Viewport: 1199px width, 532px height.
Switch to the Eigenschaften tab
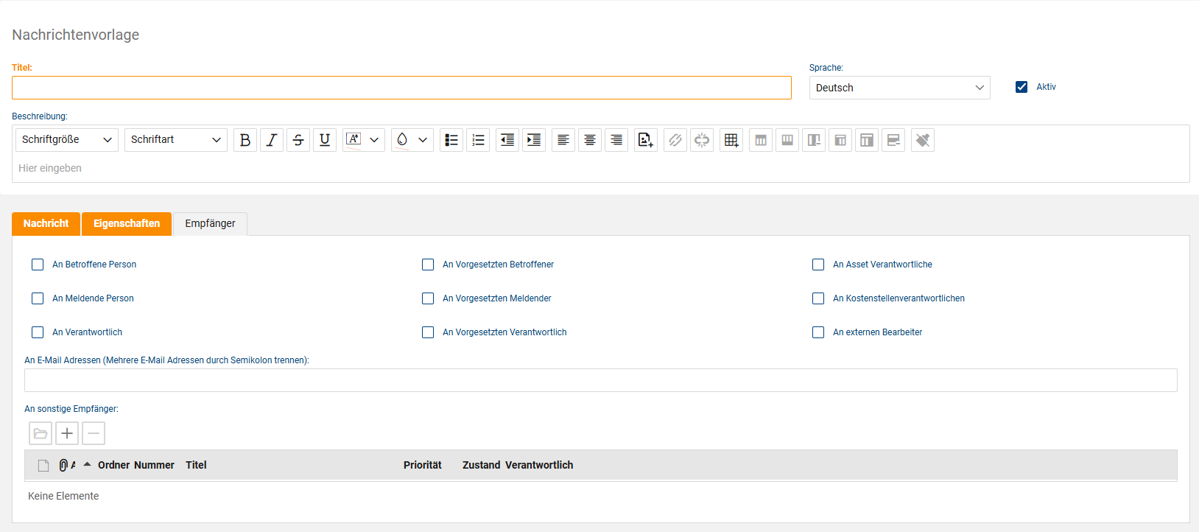127,223
